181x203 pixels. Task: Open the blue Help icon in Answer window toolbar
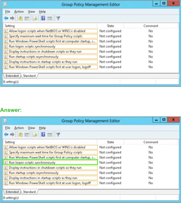[43, 134]
